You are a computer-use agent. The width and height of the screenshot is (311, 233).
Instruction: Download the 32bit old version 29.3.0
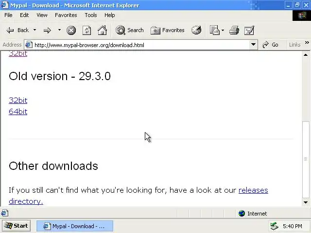(x=18, y=100)
